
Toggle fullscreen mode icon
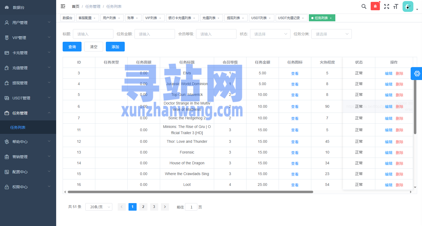[387, 6]
